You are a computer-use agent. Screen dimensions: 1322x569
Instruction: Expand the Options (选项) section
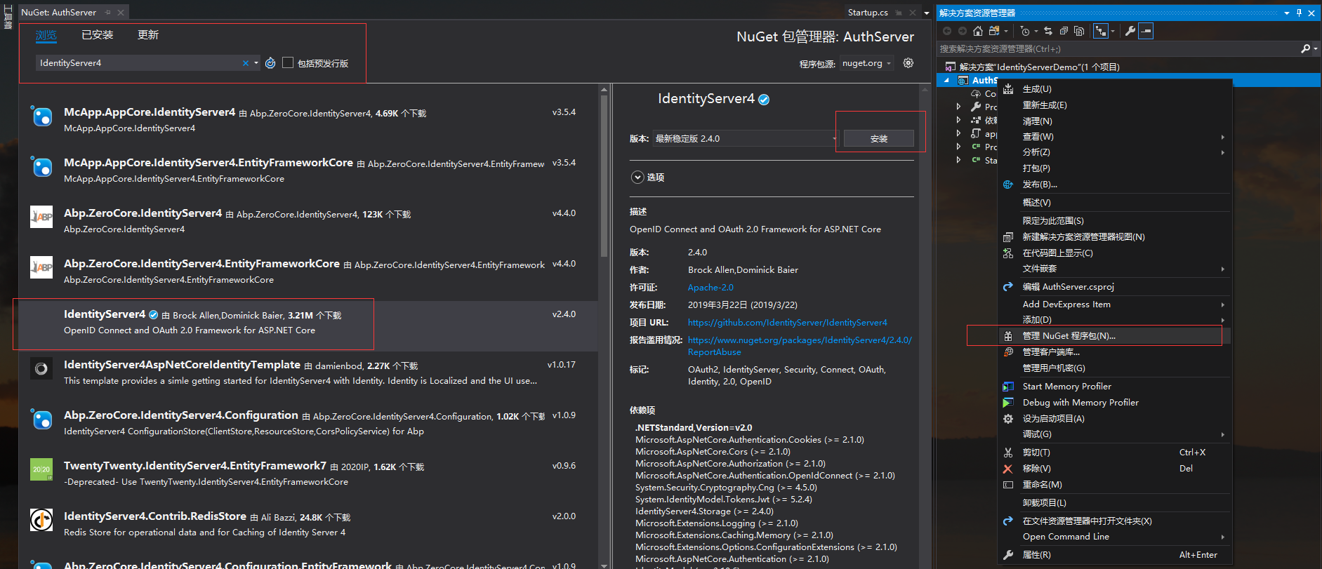637,178
